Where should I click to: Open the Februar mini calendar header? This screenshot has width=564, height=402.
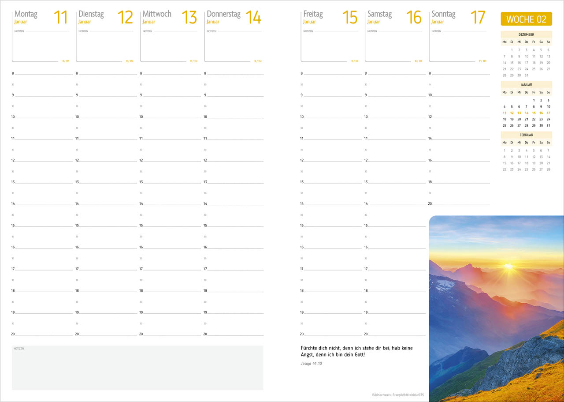click(526, 135)
